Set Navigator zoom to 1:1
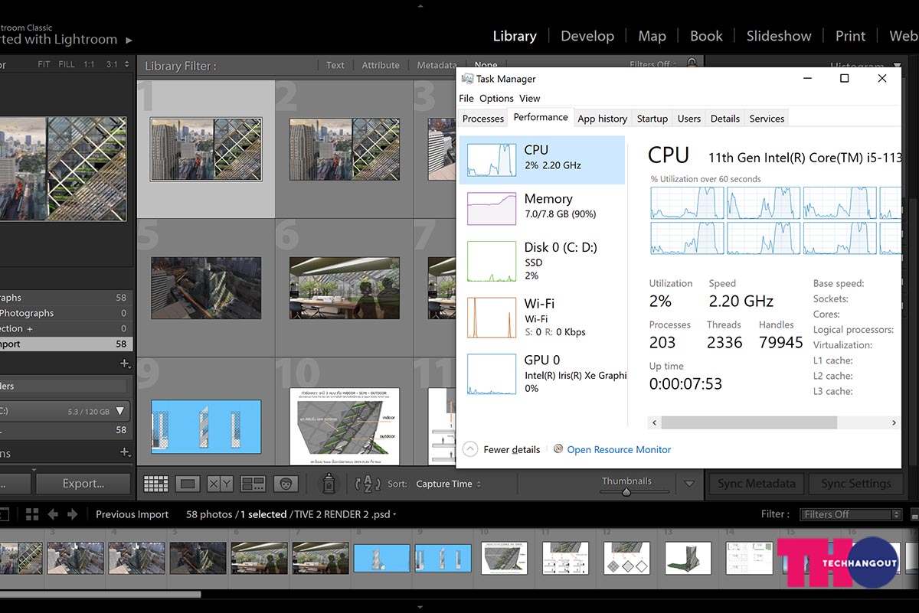The height and width of the screenshot is (613, 919). coord(90,65)
